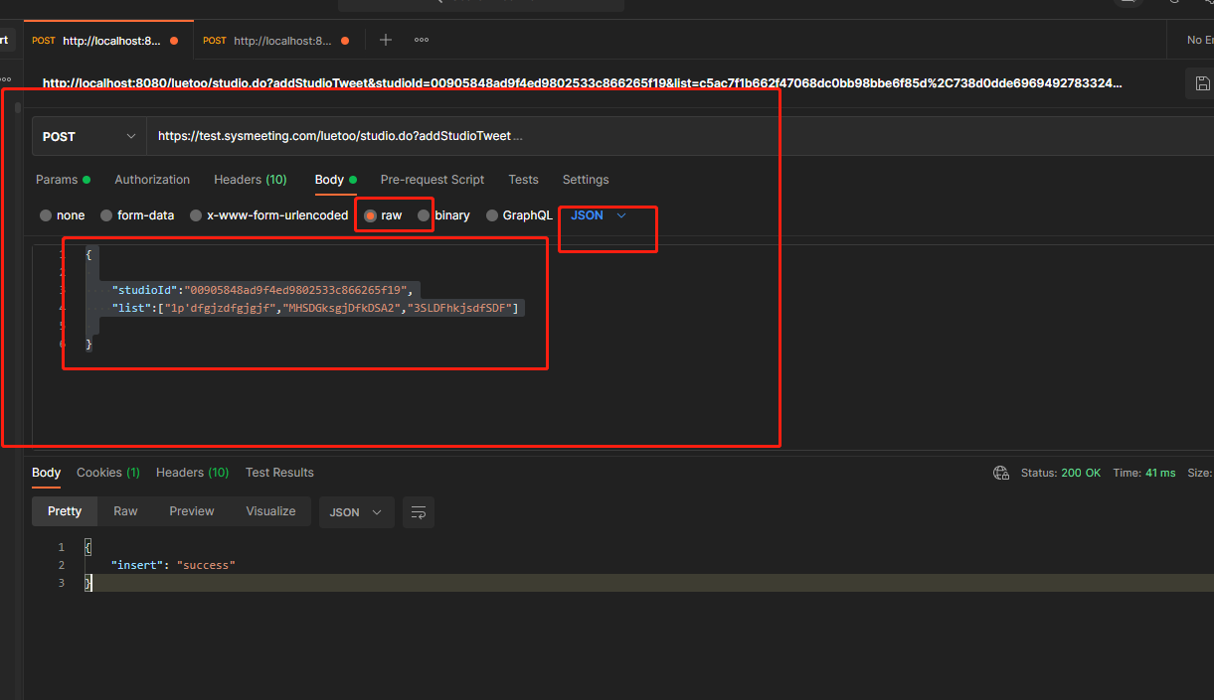Select the raw body type
The height and width of the screenshot is (700, 1214).
click(383, 215)
